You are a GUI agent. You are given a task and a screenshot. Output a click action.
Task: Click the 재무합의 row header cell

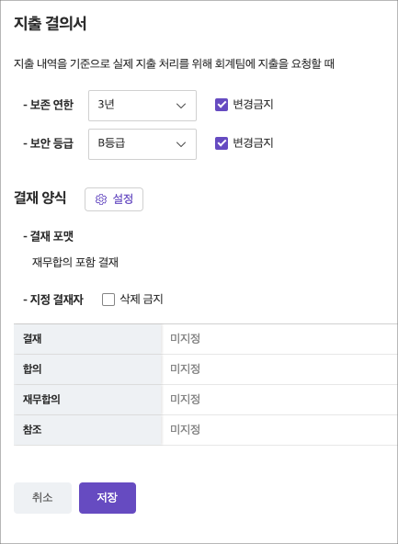click(88, 400)
